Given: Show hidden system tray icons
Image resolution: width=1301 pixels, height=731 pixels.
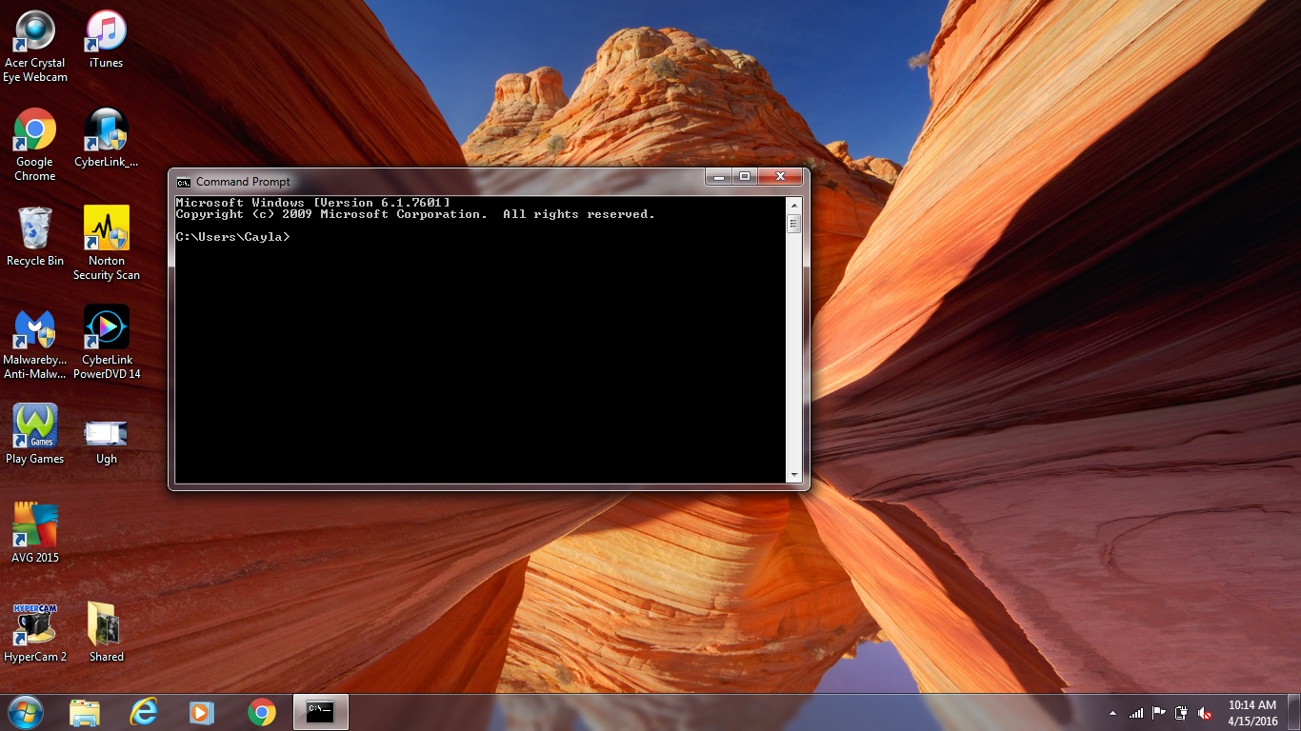Looking at the screenshot, I should (1113, 713).
